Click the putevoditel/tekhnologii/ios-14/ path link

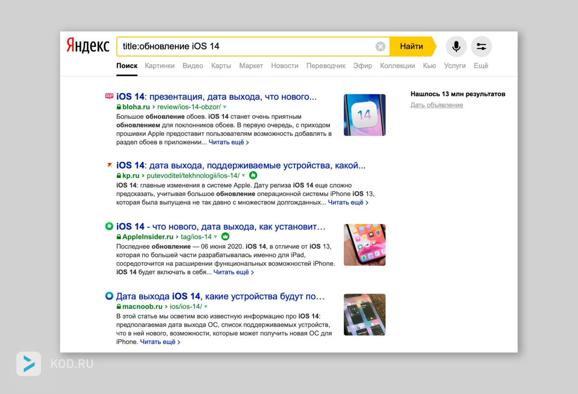193,176
